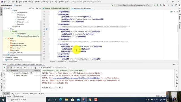Go to next highlighted problem with the down arrow

click(x=177, y=12)
